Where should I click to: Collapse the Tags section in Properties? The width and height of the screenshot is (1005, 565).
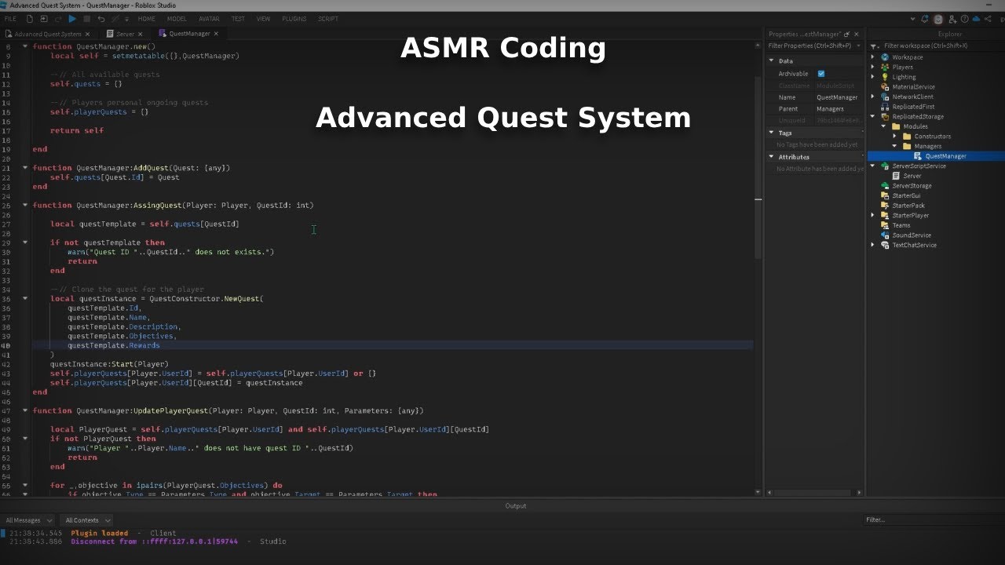tap(771, 133)
